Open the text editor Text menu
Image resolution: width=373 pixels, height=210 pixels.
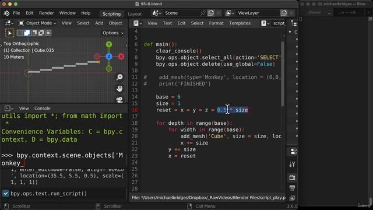click(167, 23)
